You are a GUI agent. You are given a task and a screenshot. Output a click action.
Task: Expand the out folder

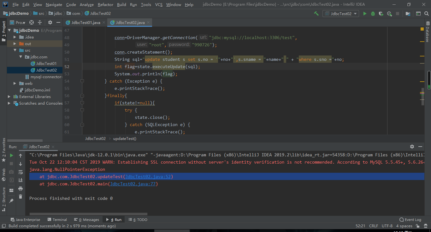(15, 44)
